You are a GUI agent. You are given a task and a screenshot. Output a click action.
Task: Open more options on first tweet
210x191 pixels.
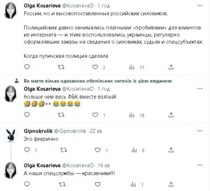(x=200, y=6)
